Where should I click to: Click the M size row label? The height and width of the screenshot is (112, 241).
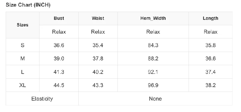click(x=23, y=59)
